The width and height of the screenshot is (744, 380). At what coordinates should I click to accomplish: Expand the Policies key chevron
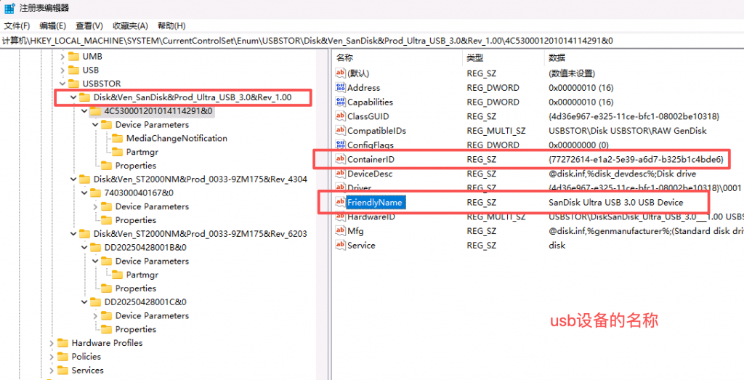pyautogui.click(x=51, y=357)
